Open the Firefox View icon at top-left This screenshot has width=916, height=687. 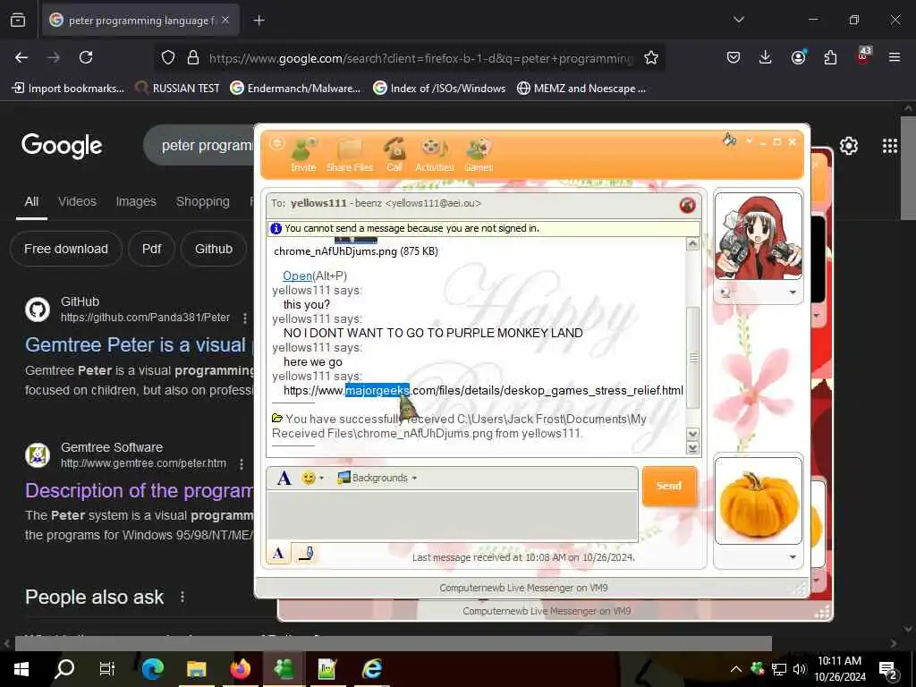[18, 20]
